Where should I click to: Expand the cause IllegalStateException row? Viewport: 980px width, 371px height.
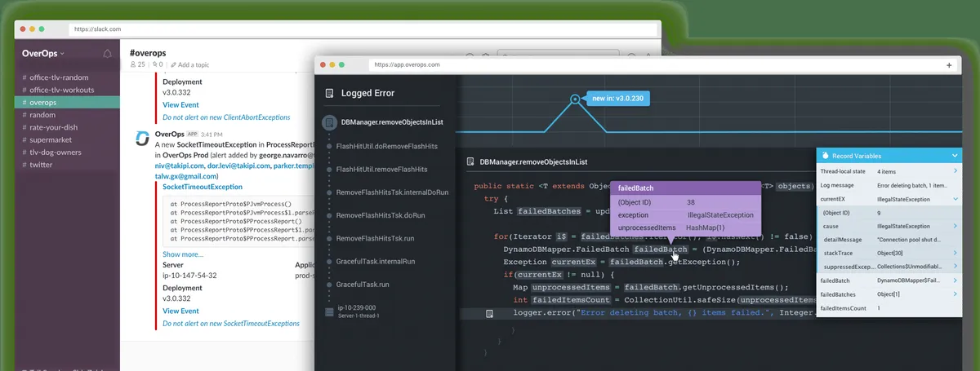(890, 226)
